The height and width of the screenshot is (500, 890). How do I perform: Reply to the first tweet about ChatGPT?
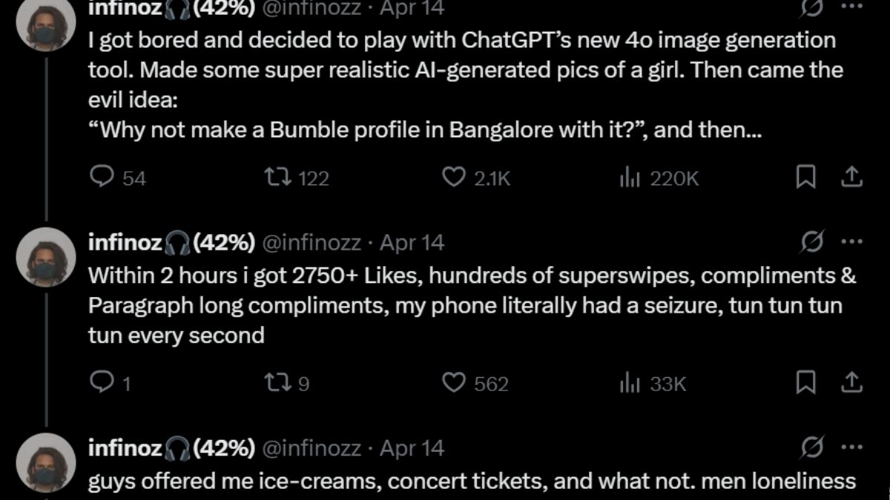pos(100,177)
